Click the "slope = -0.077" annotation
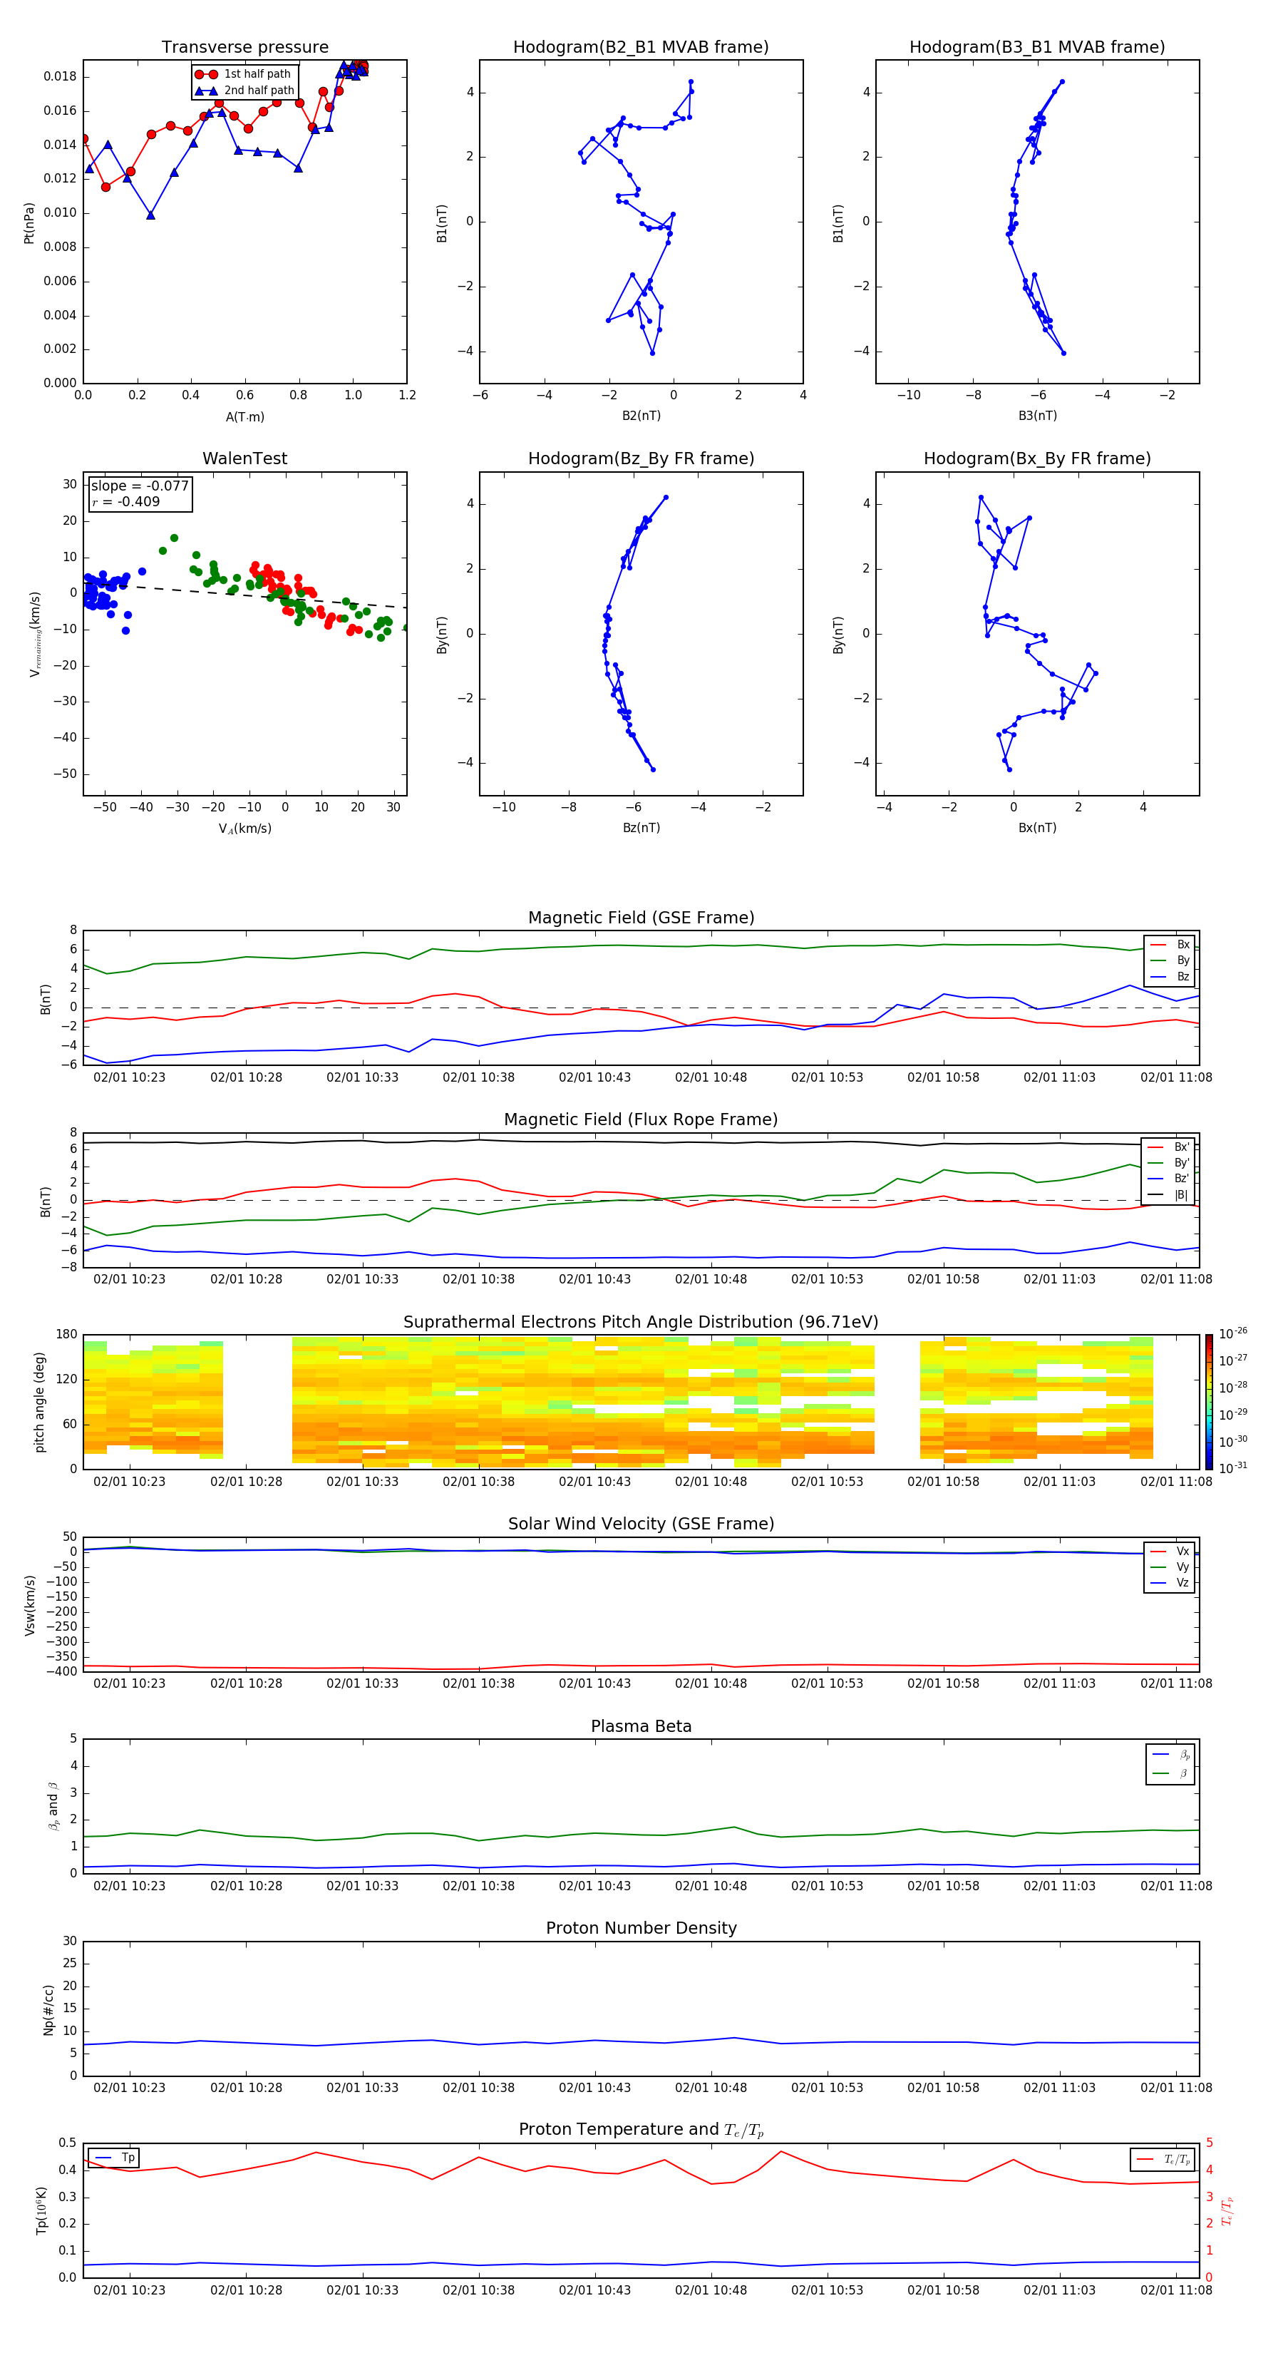Image resolution: width=1283 pixels, height=2353 pixels. point(140,486)
